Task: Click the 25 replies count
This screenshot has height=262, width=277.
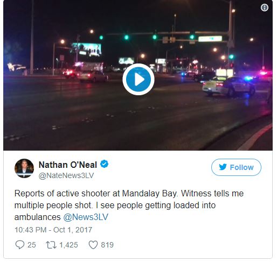Action: tap(32, 245)
